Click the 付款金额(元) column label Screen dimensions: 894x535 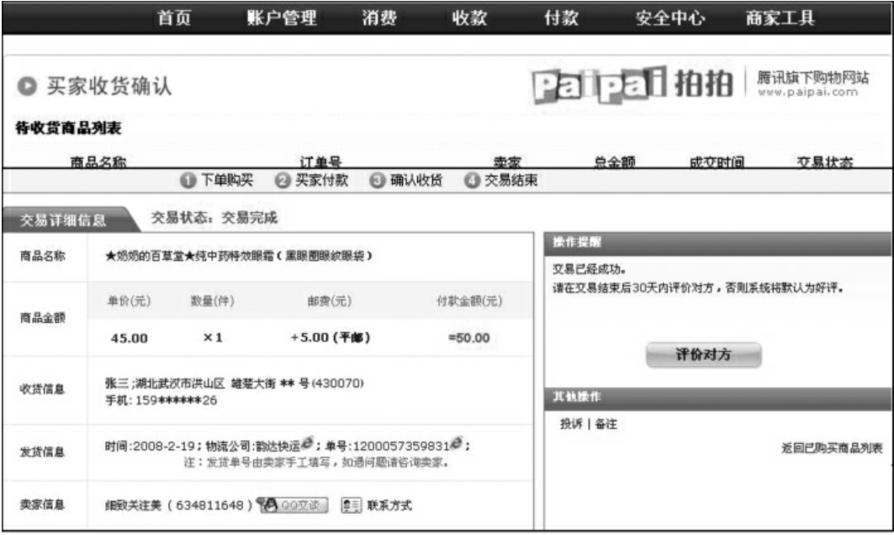[x=469, y=300]
